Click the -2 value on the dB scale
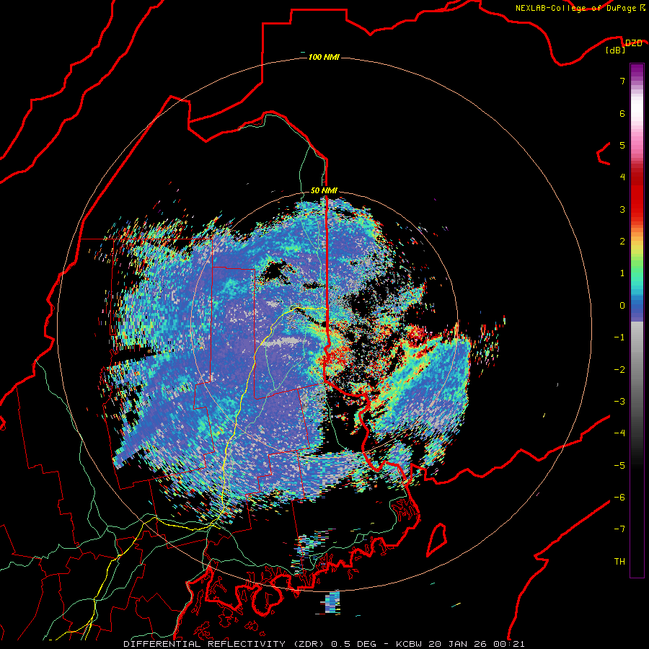 pos(619,370)
